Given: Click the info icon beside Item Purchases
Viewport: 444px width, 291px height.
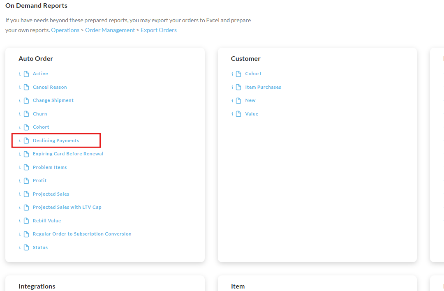Looking at the screenshot, I should [x=232, y=87].
